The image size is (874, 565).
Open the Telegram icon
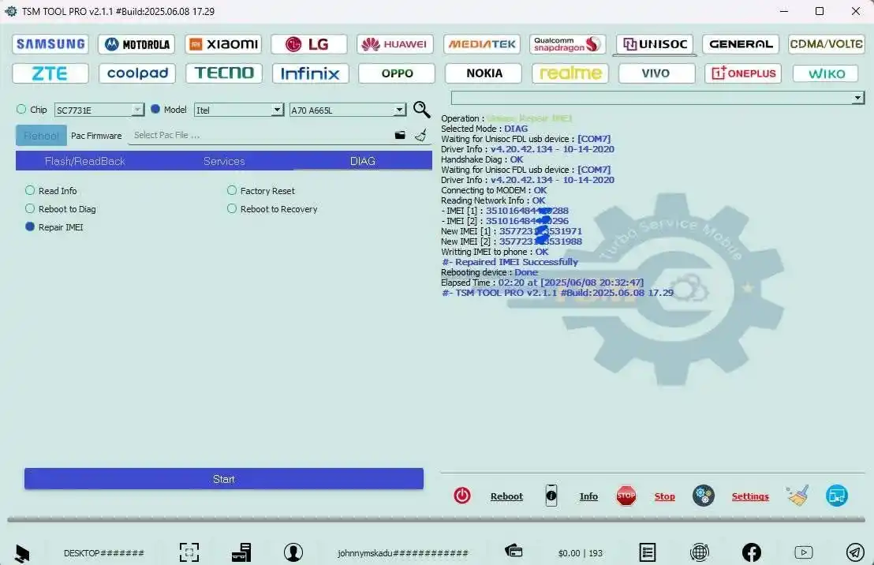855,552
